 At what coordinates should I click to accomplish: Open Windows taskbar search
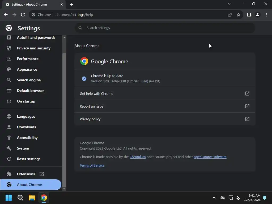click(20, 198)
